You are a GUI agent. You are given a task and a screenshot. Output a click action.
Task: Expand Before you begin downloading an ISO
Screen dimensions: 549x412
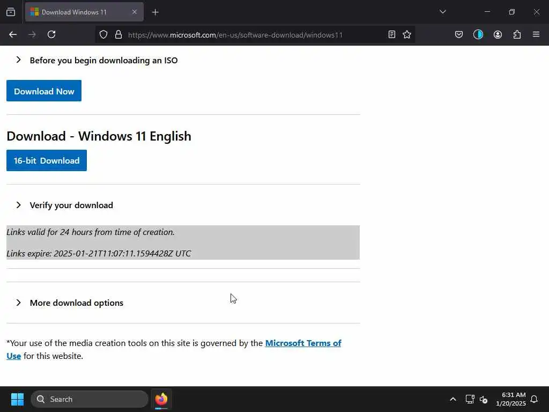coord(97,60)
